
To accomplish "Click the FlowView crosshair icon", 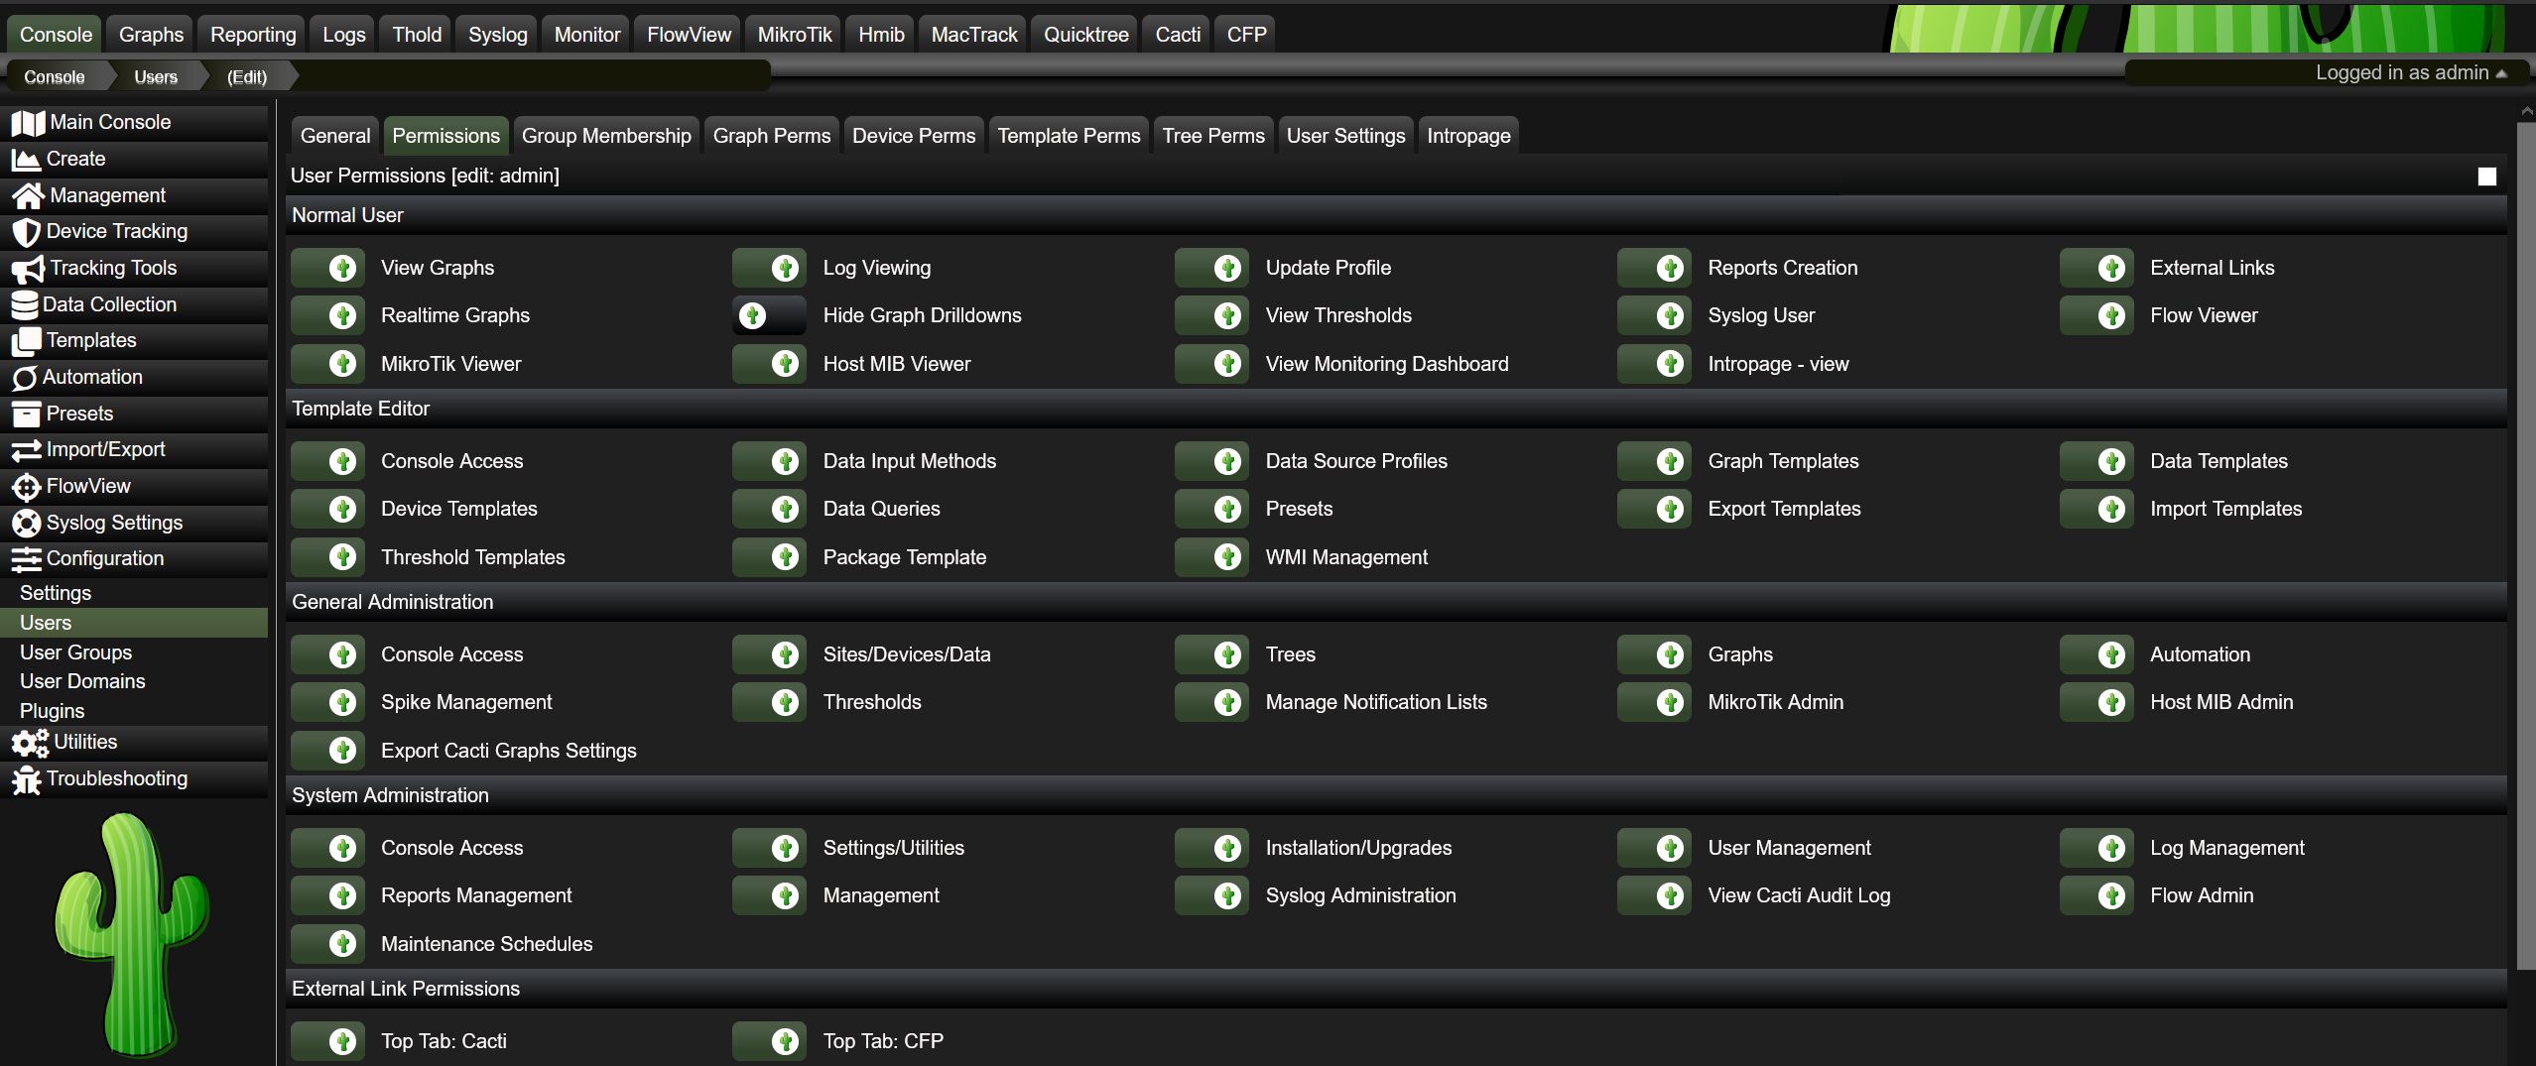I will click(26, 486).
